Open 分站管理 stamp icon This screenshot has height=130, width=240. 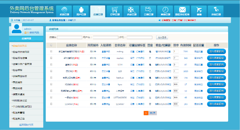coord(216,10)
